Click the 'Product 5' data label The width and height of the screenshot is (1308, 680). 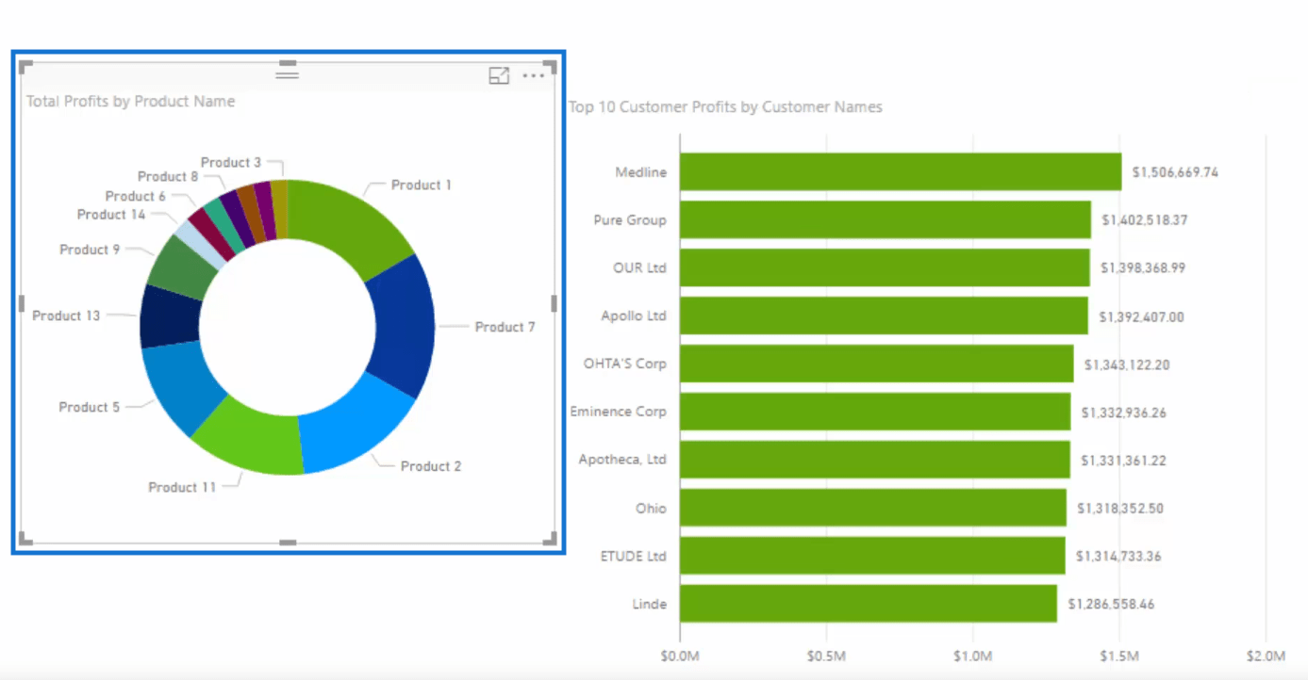tap(90, 407)
